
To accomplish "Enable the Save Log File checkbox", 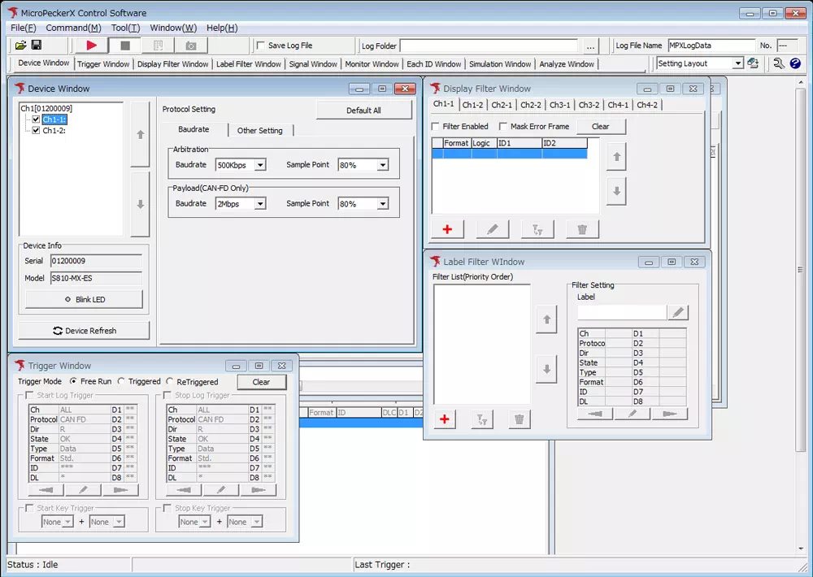I will (x=260, y=46).
